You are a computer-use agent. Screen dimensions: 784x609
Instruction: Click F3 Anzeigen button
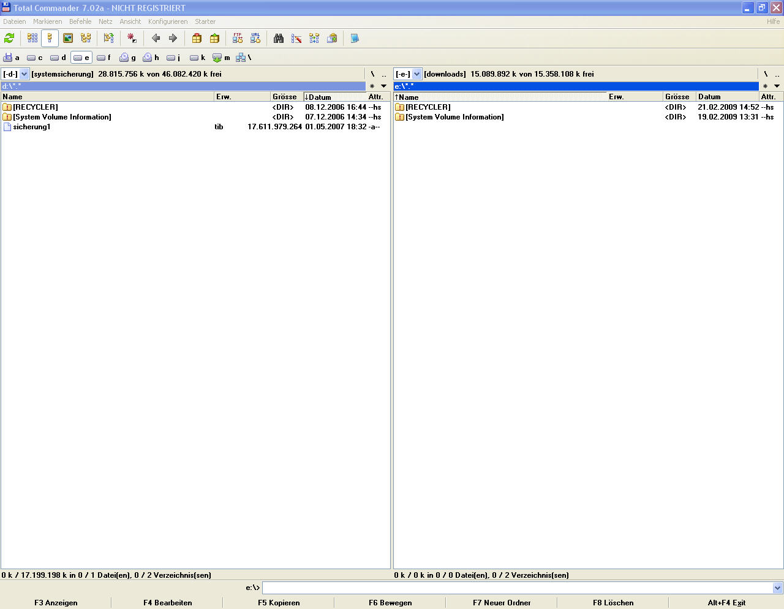(x=56, y=602)
